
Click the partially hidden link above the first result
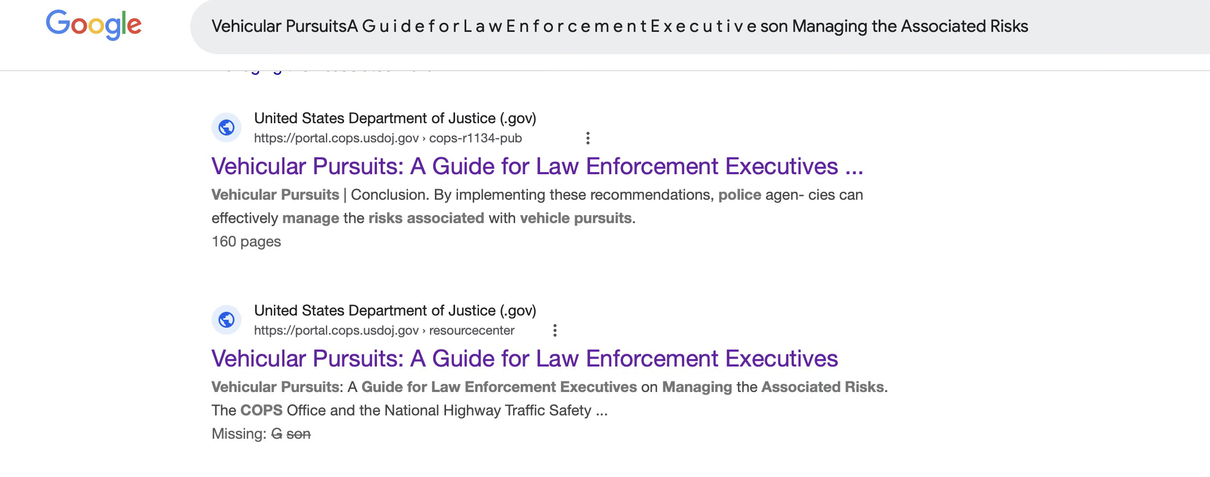(323, 71)
